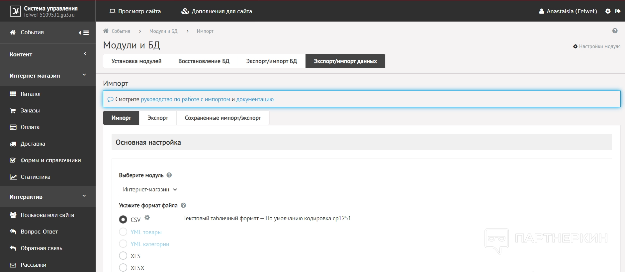Click the help icon next to Выберите модуль
This screenshot has height=272, width=625.
point(169,175)
